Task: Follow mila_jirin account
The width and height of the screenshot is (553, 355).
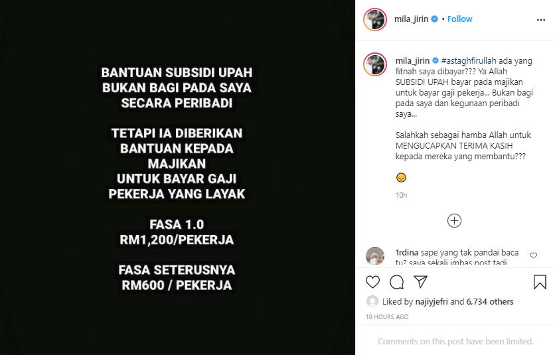Action: point(459,19)
